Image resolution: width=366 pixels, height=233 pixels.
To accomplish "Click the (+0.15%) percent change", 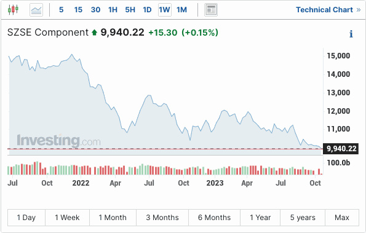I will pyautogui.click(x=200, y=33).
